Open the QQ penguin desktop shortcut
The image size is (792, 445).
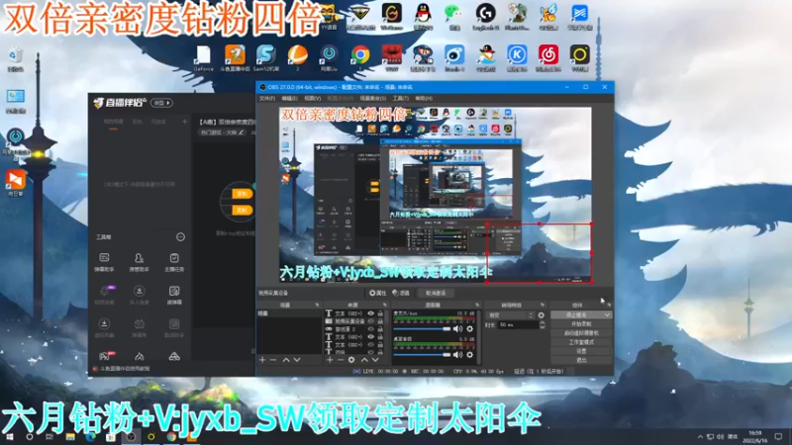tap(423, 16)
